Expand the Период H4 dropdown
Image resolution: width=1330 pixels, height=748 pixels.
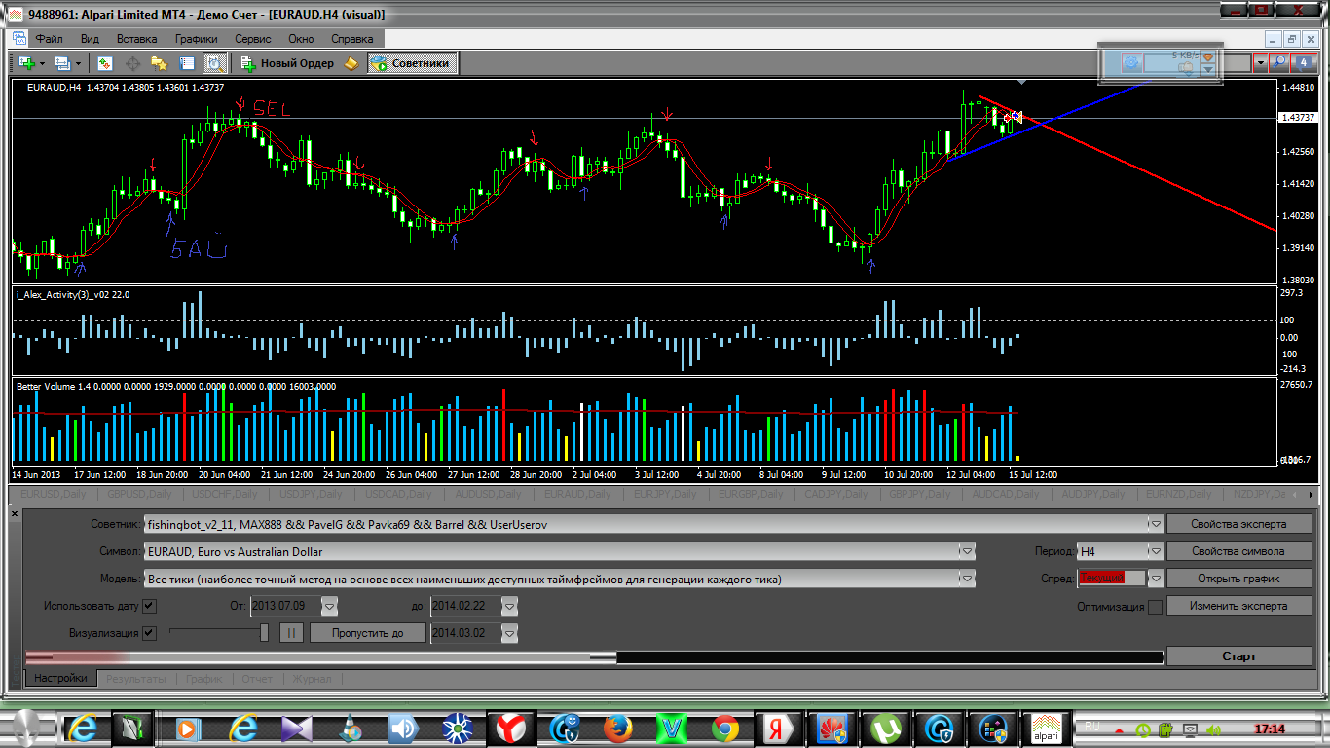[x=1155, y=551]
